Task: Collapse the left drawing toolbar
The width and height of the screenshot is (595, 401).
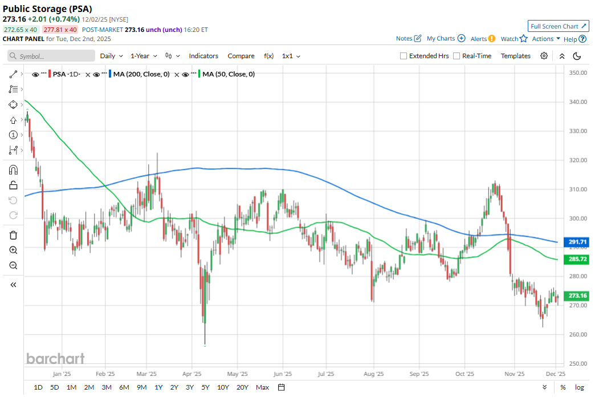Action: tap(13, 285)
